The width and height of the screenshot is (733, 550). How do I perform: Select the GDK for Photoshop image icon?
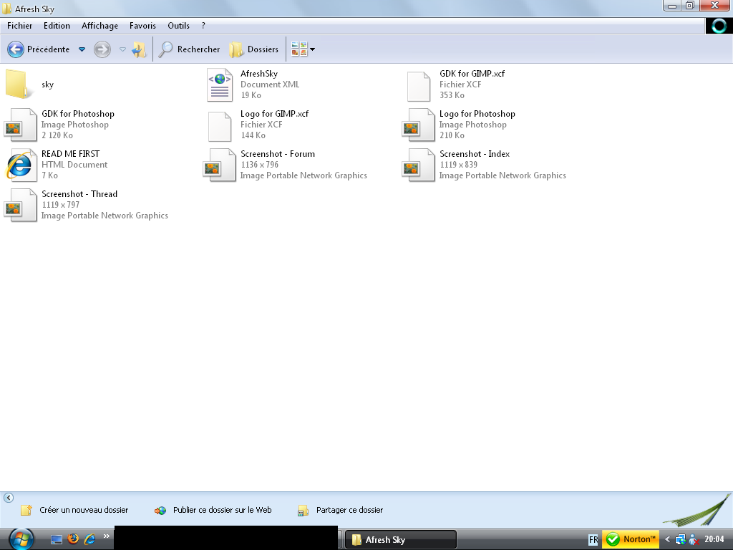click(21, 125)
